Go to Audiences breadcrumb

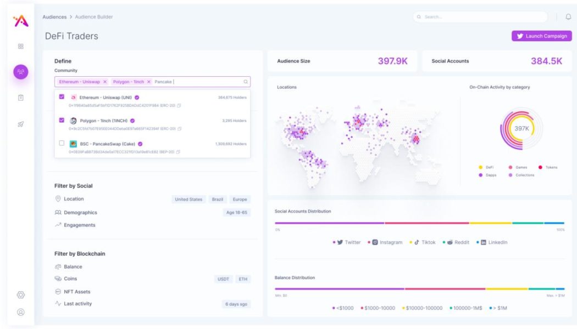pyautogui.click(x=54, y=17)
